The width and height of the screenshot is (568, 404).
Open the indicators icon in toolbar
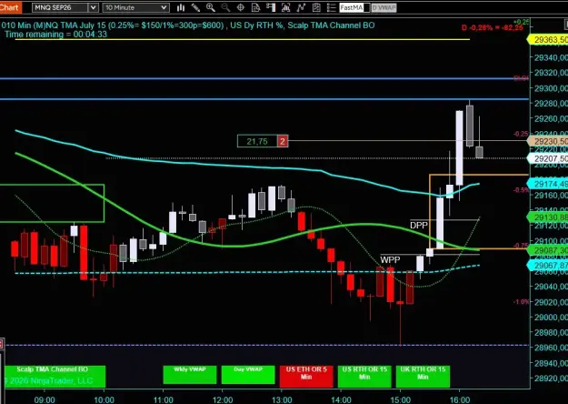(x=285, y=7)
